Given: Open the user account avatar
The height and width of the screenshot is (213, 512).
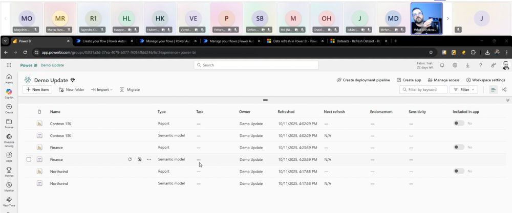Looking at the screenshot, I should pyautogui.click(x=505, y=65).
